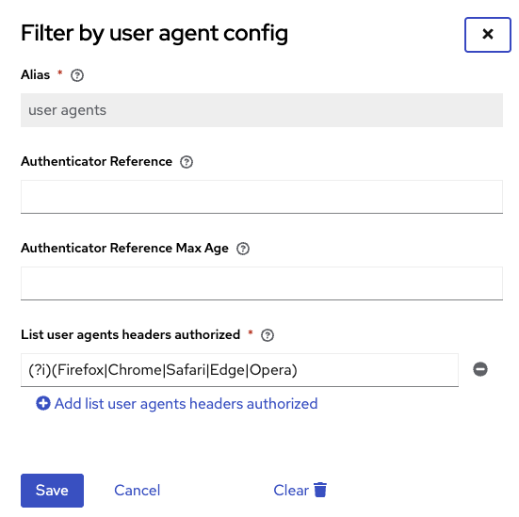Remove the Firefox|Chrome regex entry with the minus icon

[480, 369]
